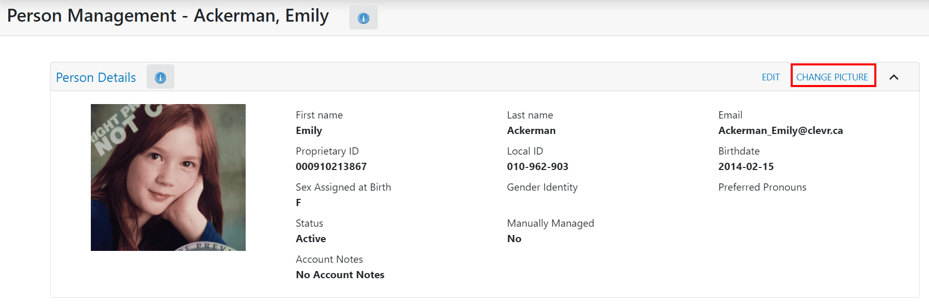Click the Last name label
The width and height of the screenshot is (929, 305).
[530, 115]
